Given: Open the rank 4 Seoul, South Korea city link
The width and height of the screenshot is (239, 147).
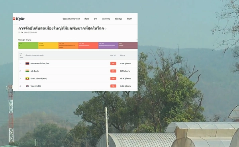Looking at the screenshot, I should click(36, 86).
